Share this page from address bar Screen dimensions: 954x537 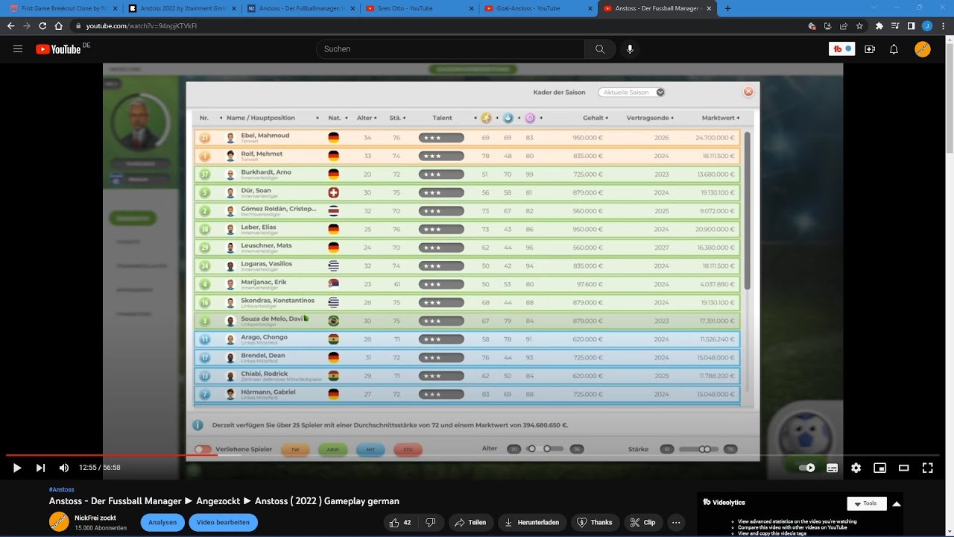click(844, 25)
